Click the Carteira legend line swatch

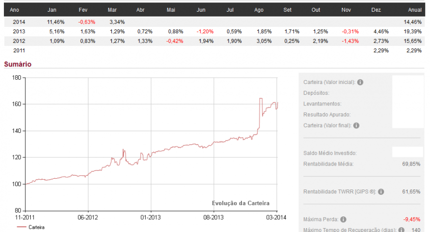click(x=21, y=227)
